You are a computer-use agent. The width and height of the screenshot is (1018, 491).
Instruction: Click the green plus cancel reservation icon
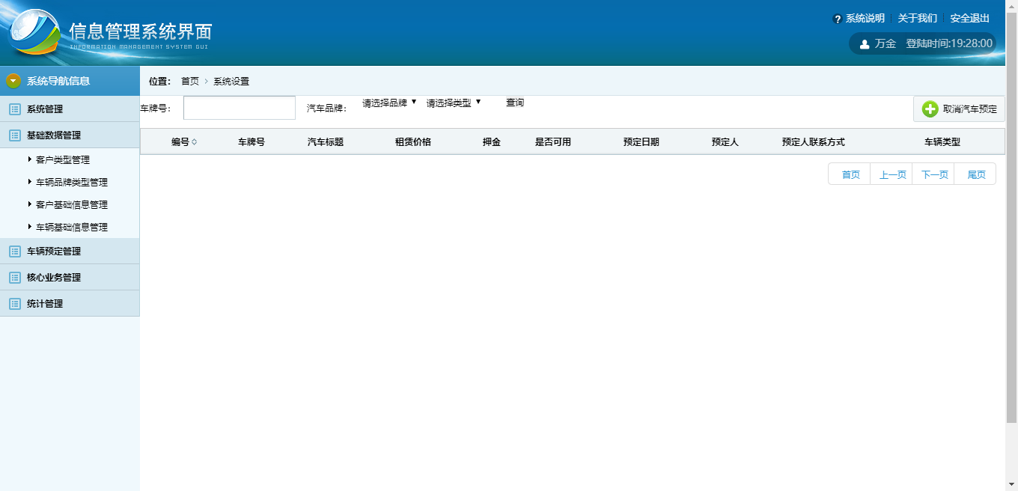[x=930, y=109]
